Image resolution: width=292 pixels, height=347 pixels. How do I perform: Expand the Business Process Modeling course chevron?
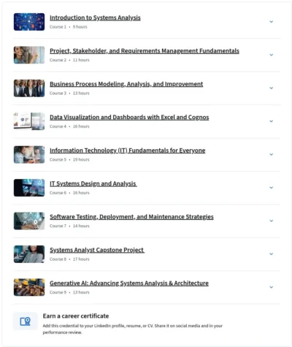pyautogui.click(x=272, y=88)
